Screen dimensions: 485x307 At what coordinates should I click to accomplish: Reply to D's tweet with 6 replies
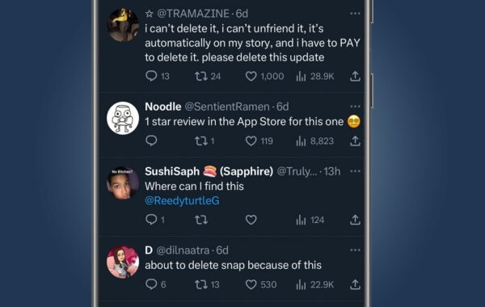click(151, 284)
